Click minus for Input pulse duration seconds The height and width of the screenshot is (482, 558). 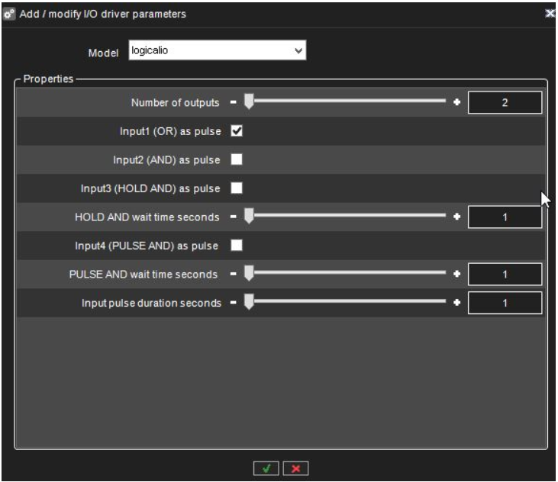234,303
